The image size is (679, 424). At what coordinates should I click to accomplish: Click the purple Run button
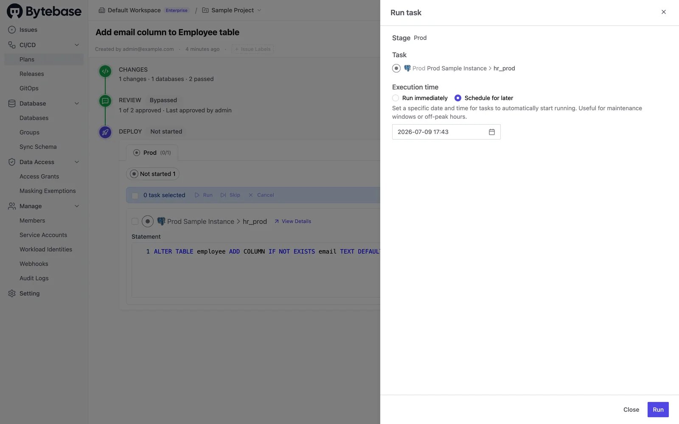point(658,410)
